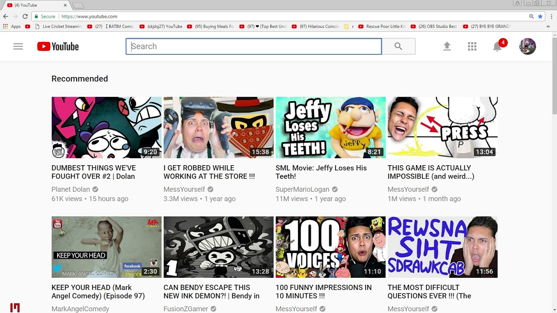557x313 pixels.
Task: Open a new browser tab
Action: [x=78, y=5]
